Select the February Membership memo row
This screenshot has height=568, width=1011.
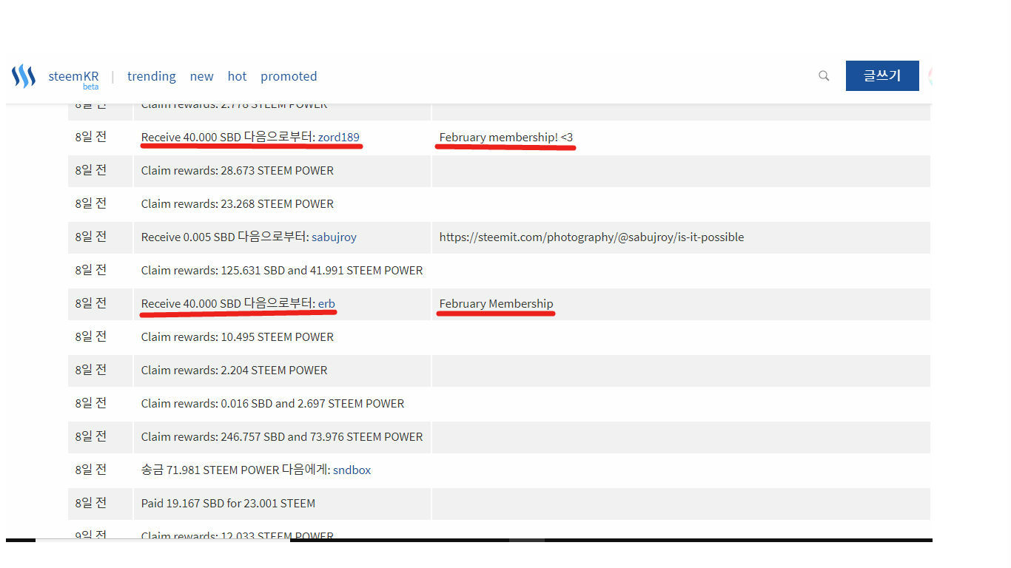(x=495, y=303)
